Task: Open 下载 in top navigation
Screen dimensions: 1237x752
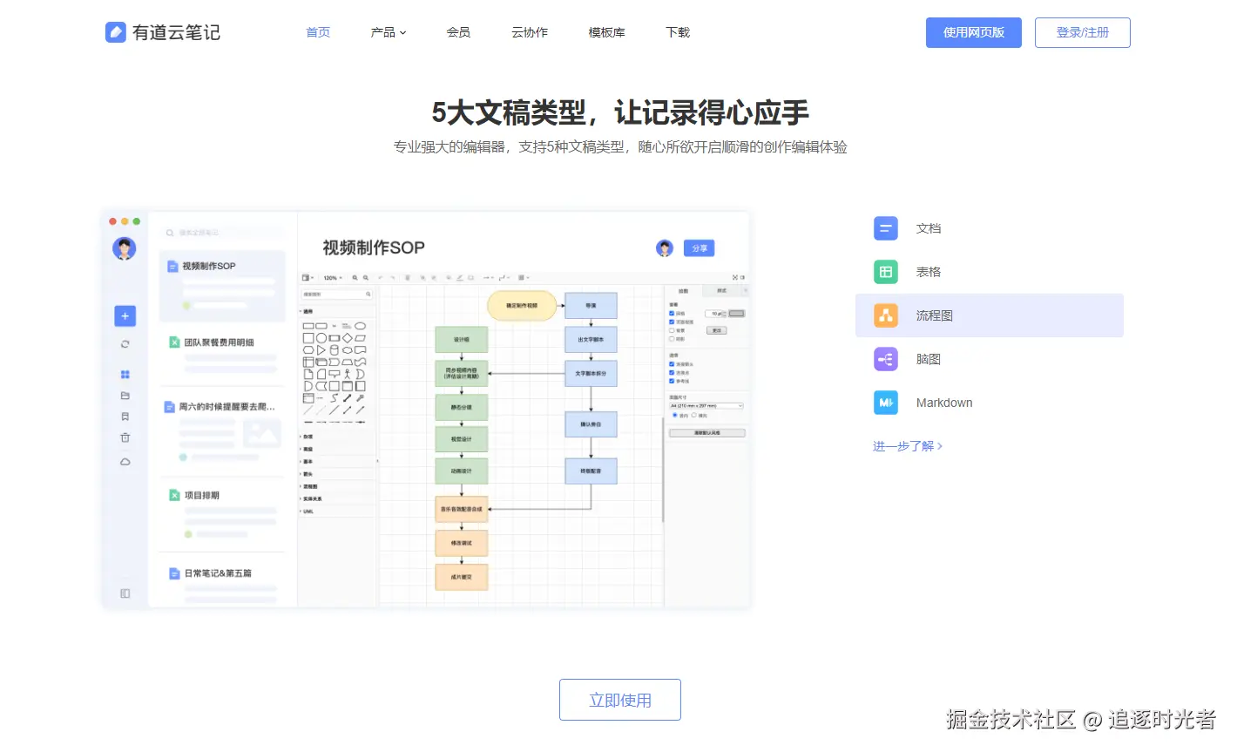Action: point(678,32)
